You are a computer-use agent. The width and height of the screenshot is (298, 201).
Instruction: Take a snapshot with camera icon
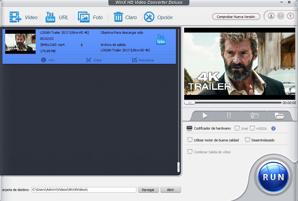pyautogui.click(x=254, y=116)
